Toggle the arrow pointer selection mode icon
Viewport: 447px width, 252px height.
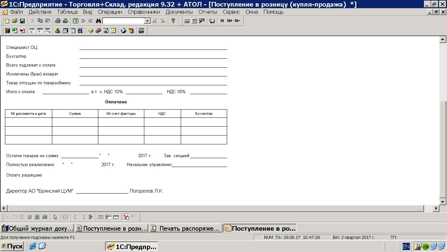[x=55, y=217]
